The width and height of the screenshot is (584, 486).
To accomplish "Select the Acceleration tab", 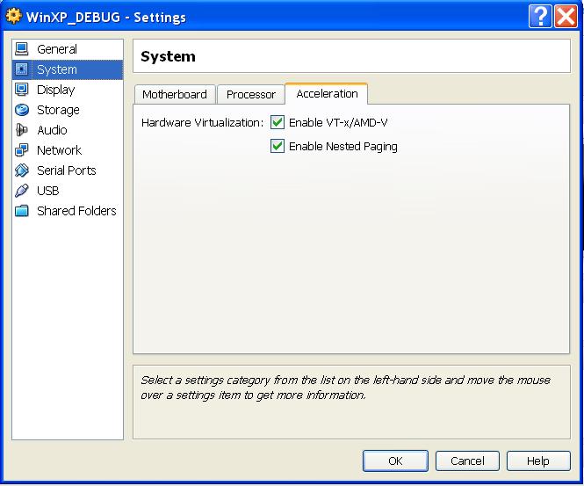I will tap(327, 94).
